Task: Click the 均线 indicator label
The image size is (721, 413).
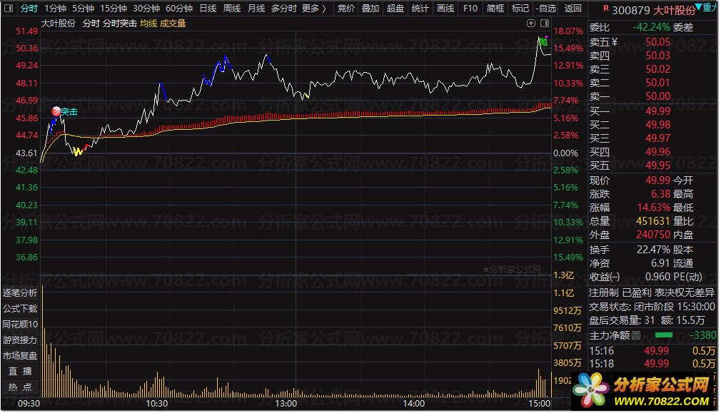Action: (148, 24)
